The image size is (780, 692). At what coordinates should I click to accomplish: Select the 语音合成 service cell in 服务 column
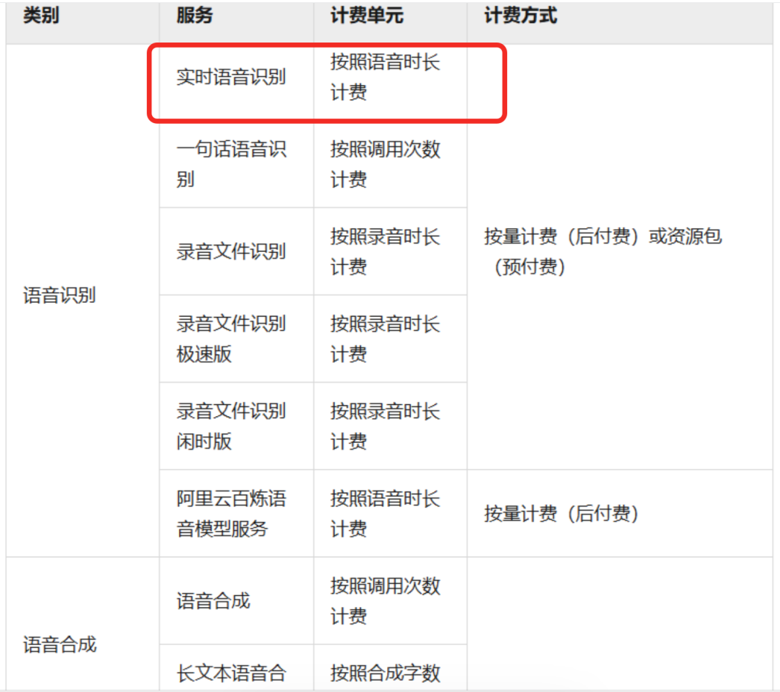pos(213,601)
